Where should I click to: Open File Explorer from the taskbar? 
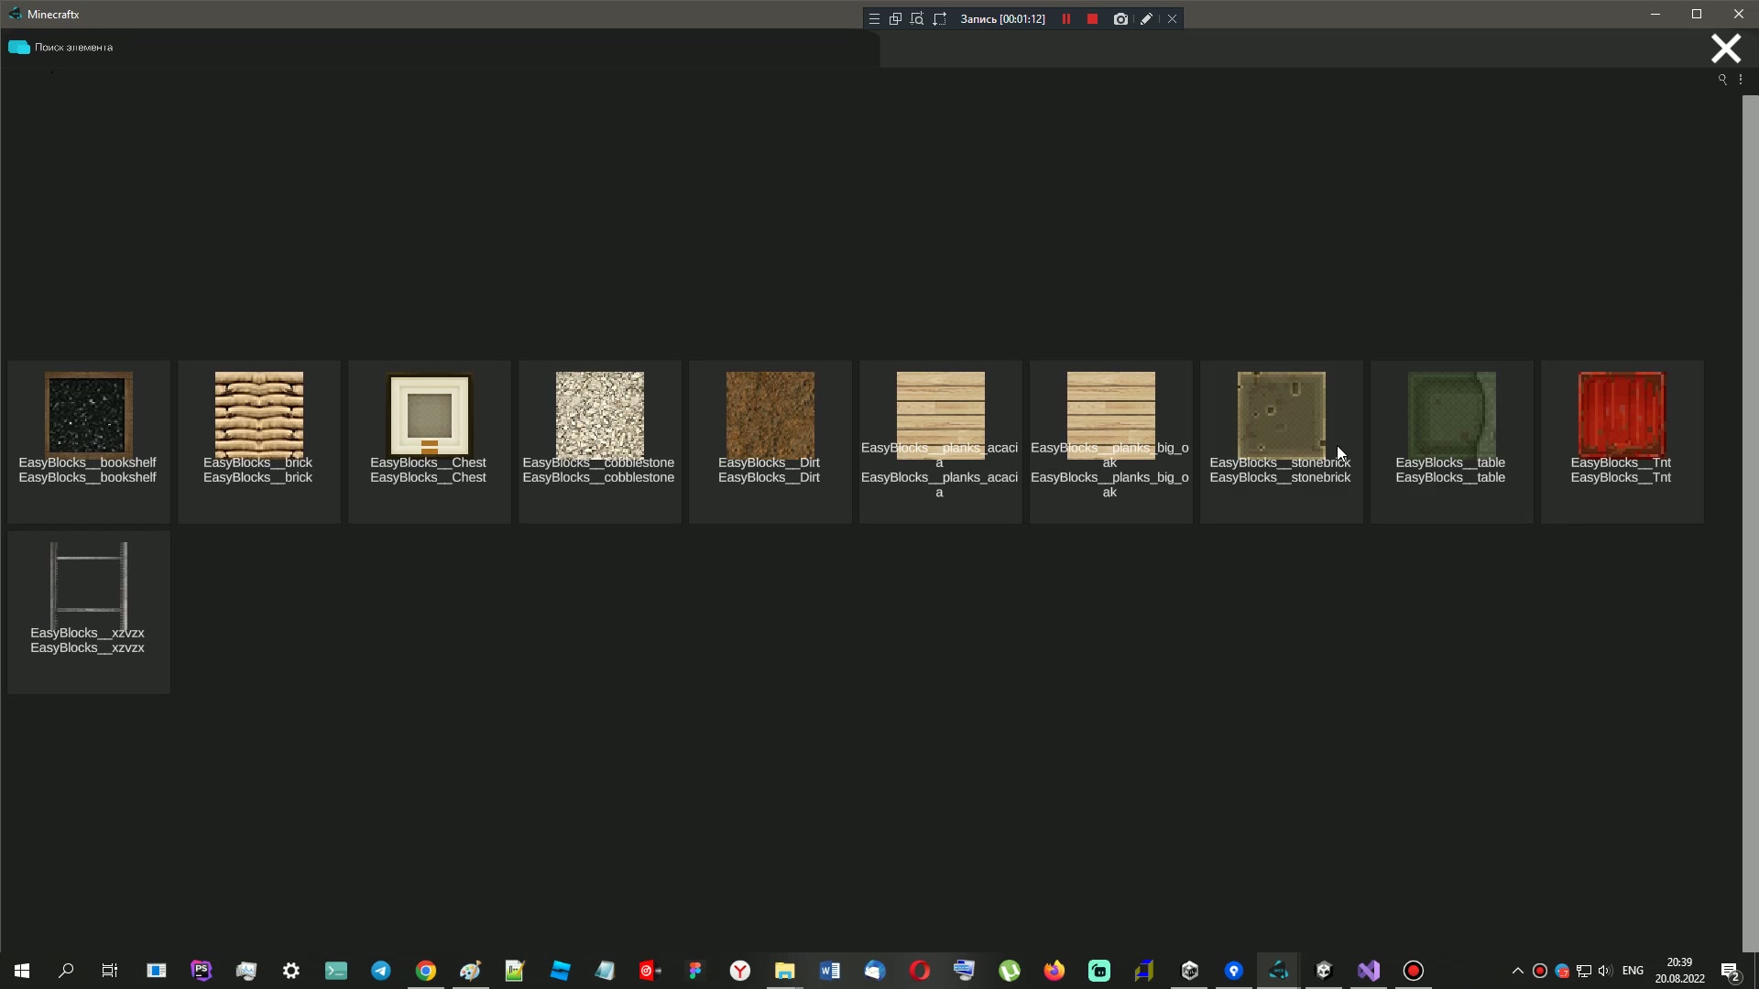(x=785, y=971)
